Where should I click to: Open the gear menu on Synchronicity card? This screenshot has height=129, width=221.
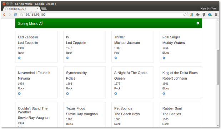pyautogui.click(x=67, y=93)
